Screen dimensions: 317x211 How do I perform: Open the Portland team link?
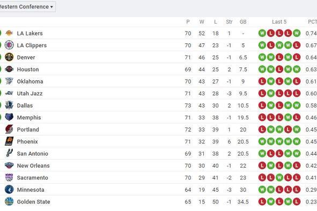coord(28,130)
